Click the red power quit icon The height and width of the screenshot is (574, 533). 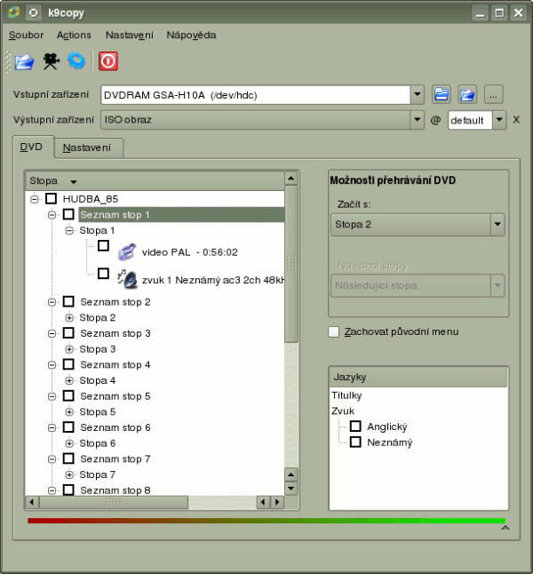pyautogui.click(x=108, y=61)
